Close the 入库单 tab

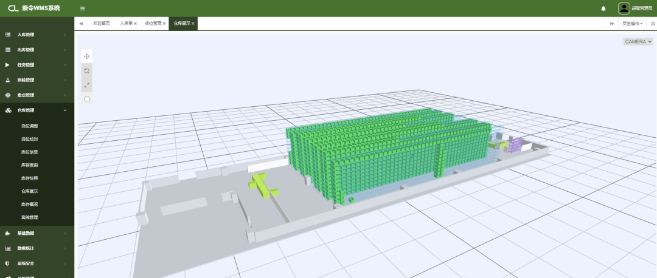[x=135, y=24]
